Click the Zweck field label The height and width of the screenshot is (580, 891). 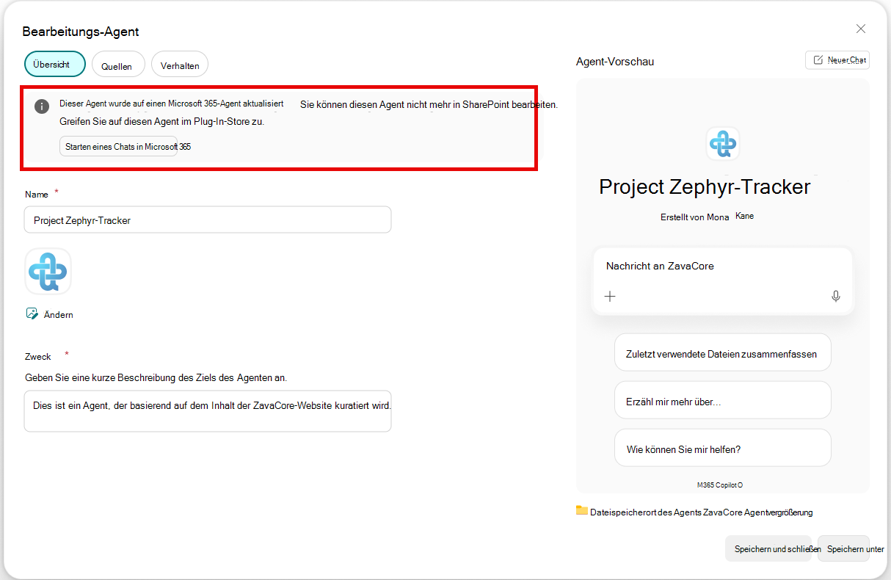pyautogui.click(x=38, y=357)
